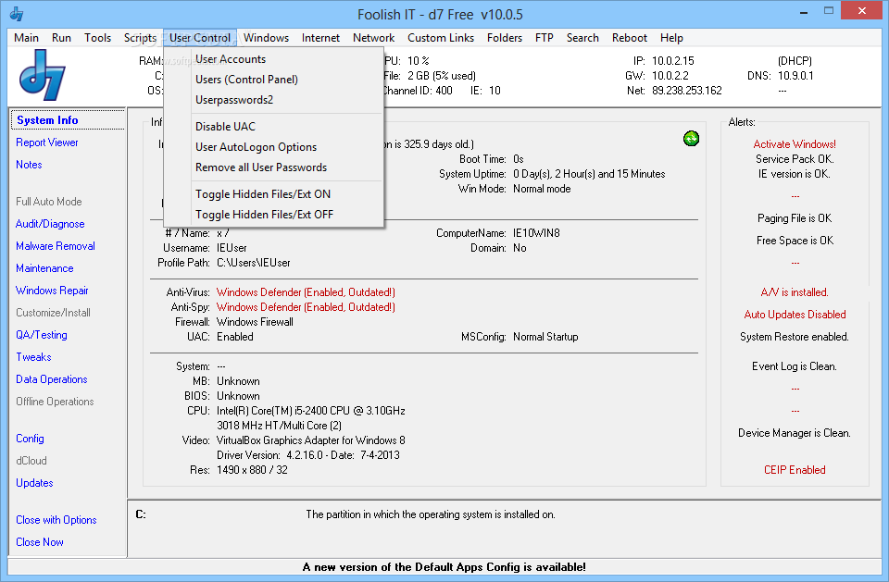
Task: Click Event Log is Clean alert
Action: 795,366
